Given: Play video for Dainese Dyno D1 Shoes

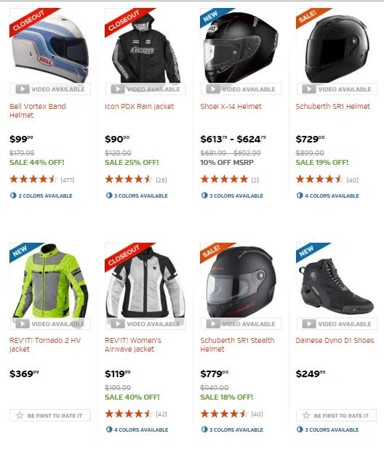Looking at the screenshot, I should point(337,323).
